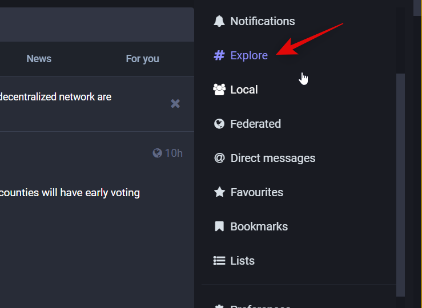Click the Lists icon in sidebar
The image size is (422, 308).
point(219,261)
